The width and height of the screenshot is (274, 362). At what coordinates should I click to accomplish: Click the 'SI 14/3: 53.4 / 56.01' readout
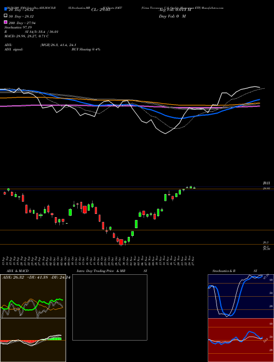point(42,32)
